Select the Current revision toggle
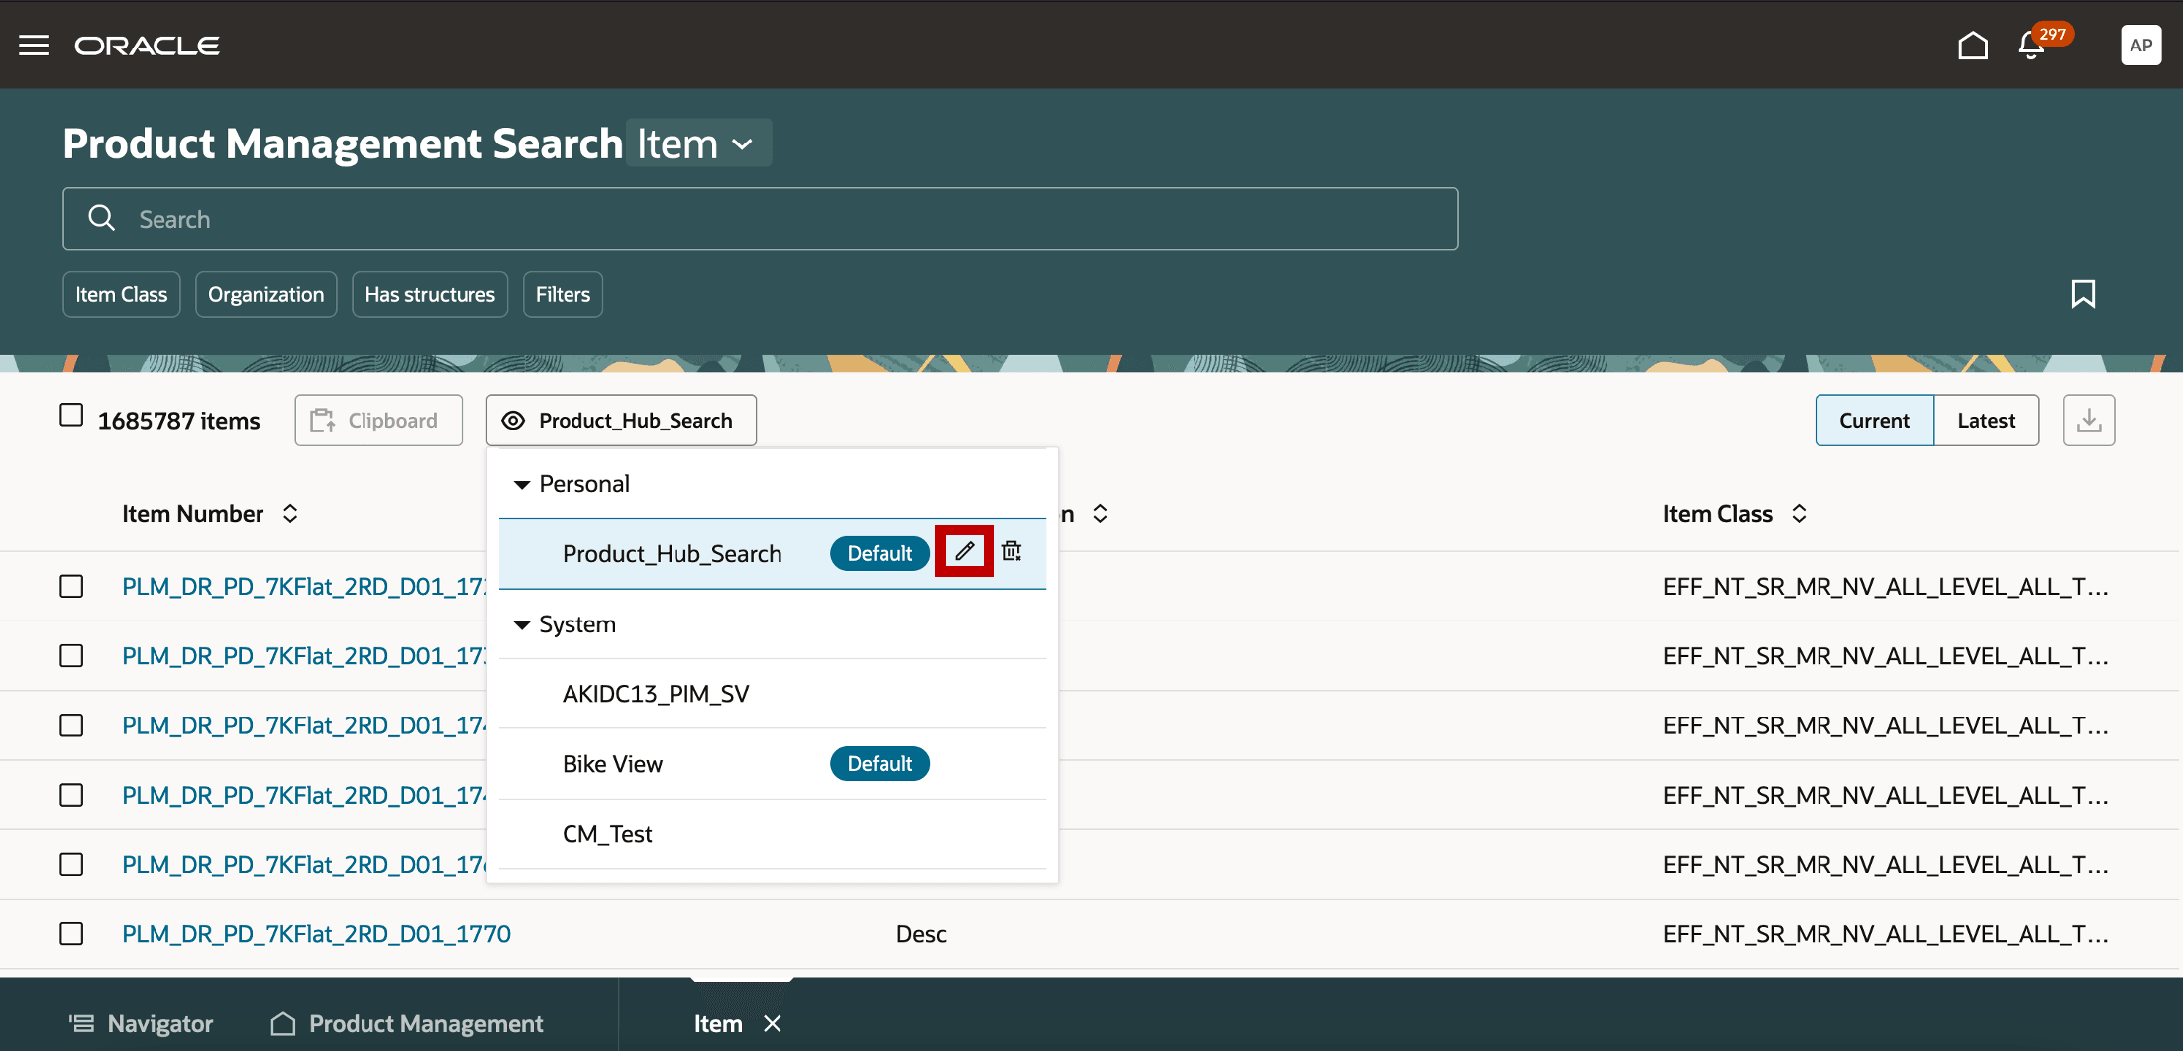 tap(1874, 421)
